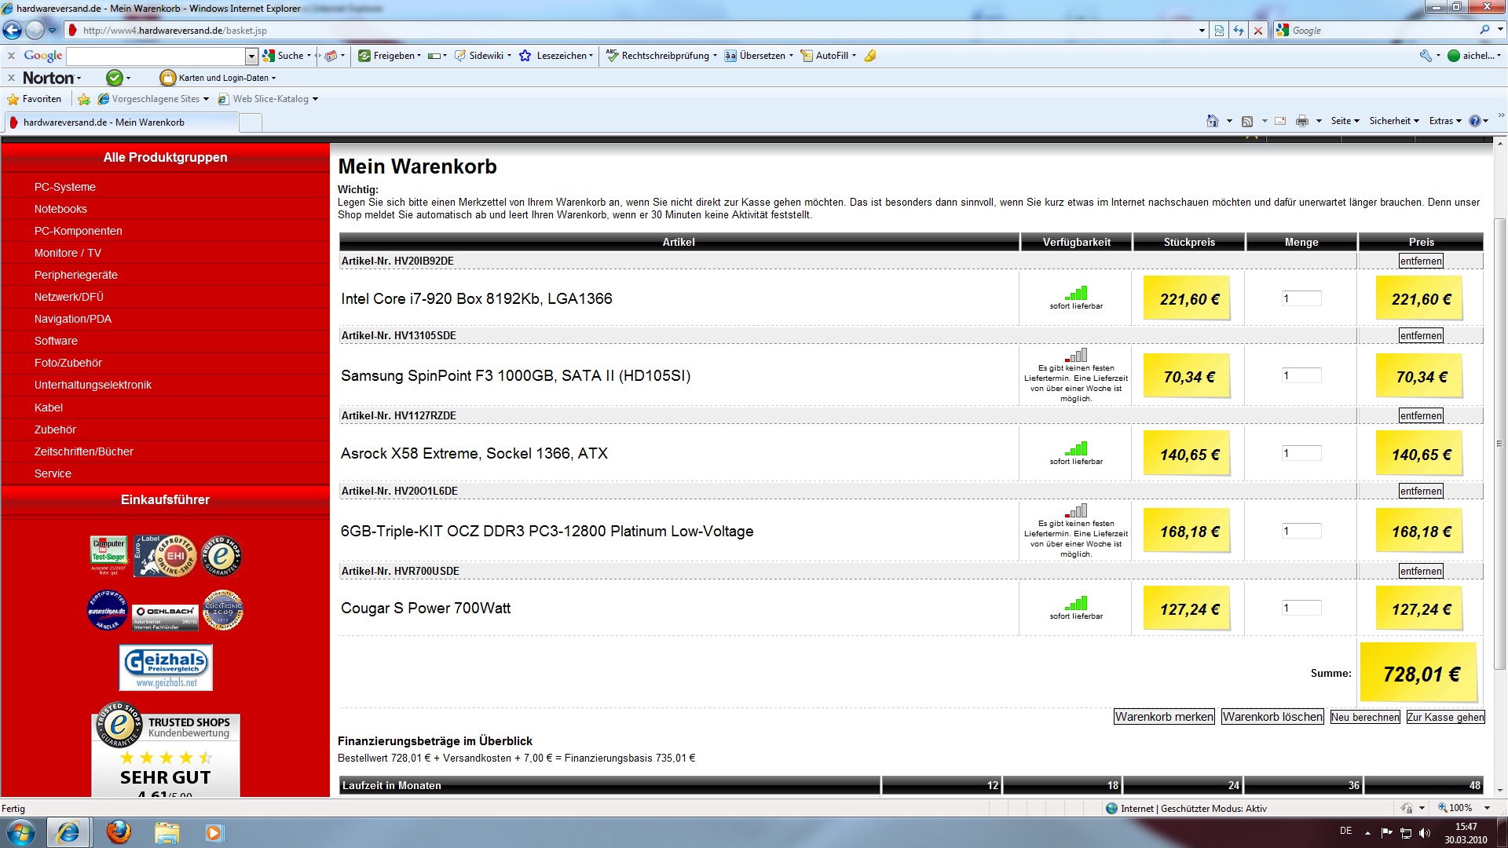Open Google toolbar wrench settings icon
This screenshot has width=1508, height=848.
(x=1426, y=56)
